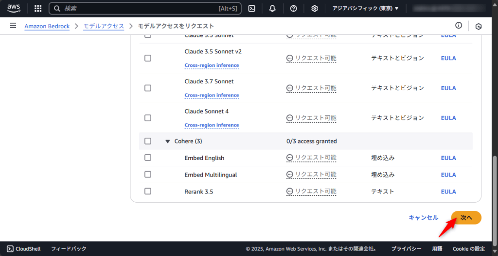The width and height of the screenshot is (498, 256).
Task: Open the Asia Pacific (Tokyo) region dropdown
Action: pyautogui.click(x=365, y=9)
